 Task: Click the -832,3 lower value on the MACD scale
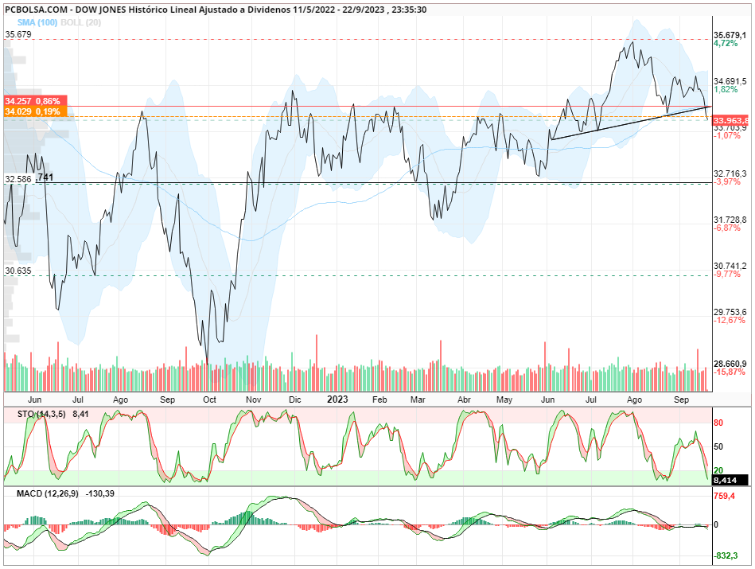(x=726, y=556)
